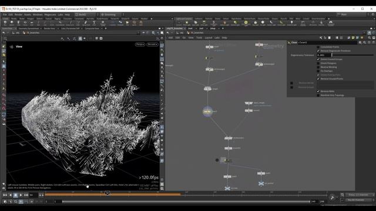376x211 pixels.
Task: Open the network editor Tools menu
Action: [x=199, y=38]
